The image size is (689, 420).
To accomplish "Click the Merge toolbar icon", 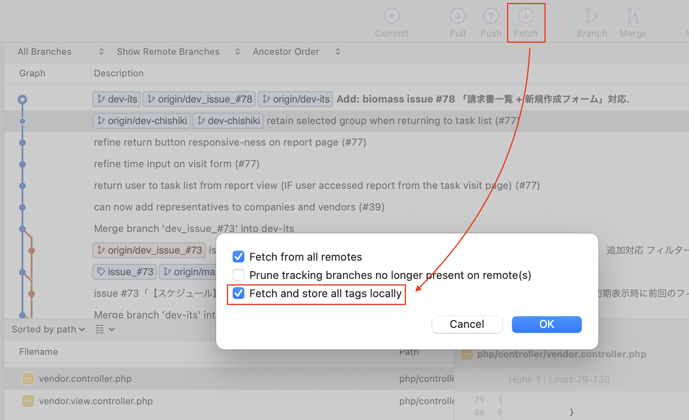I will (633, 17).
